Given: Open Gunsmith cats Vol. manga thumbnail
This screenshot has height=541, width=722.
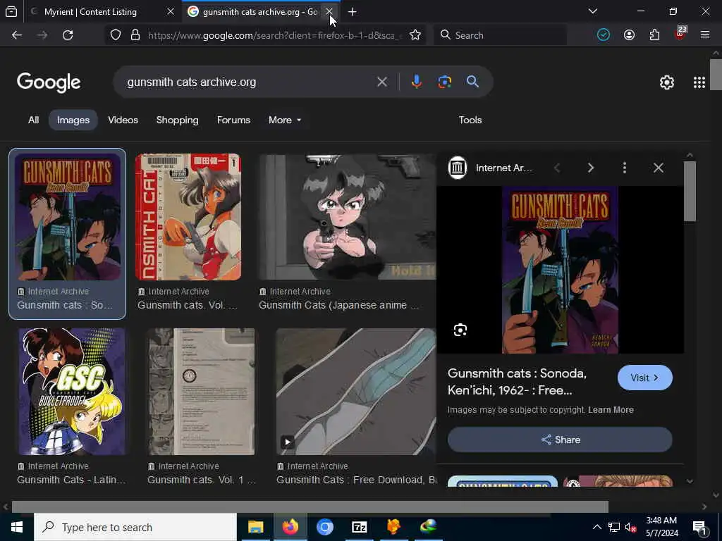Looking at the screenshot, I should [x=188, y=217].
